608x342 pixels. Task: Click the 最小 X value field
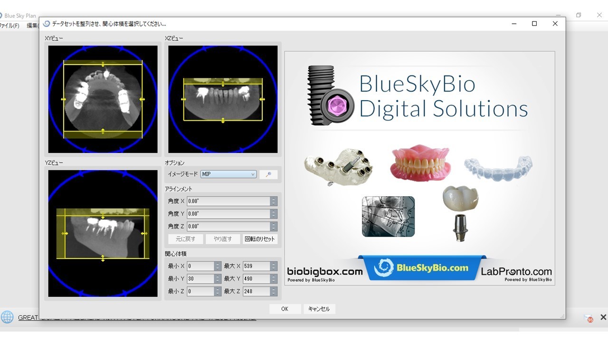200,266
